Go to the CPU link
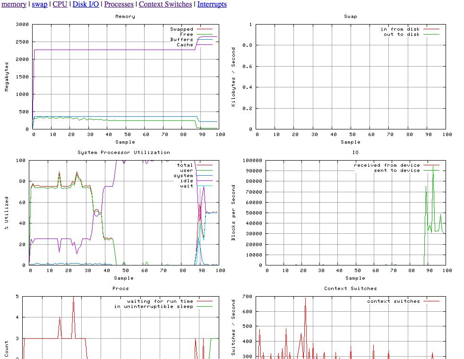The width and height of the screenshot is (464, 359). (60, 4)
